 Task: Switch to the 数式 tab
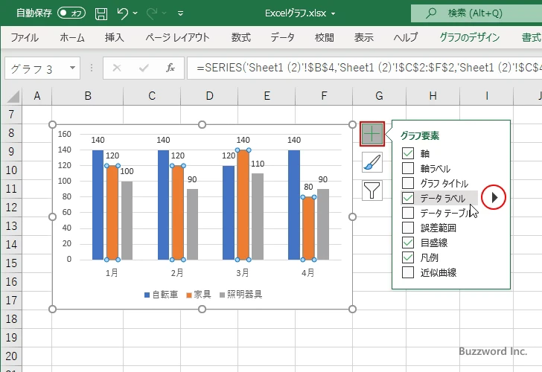[241, 37]
